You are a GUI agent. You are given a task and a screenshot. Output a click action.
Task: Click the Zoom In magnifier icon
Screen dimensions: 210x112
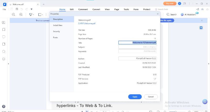point(21,15)
